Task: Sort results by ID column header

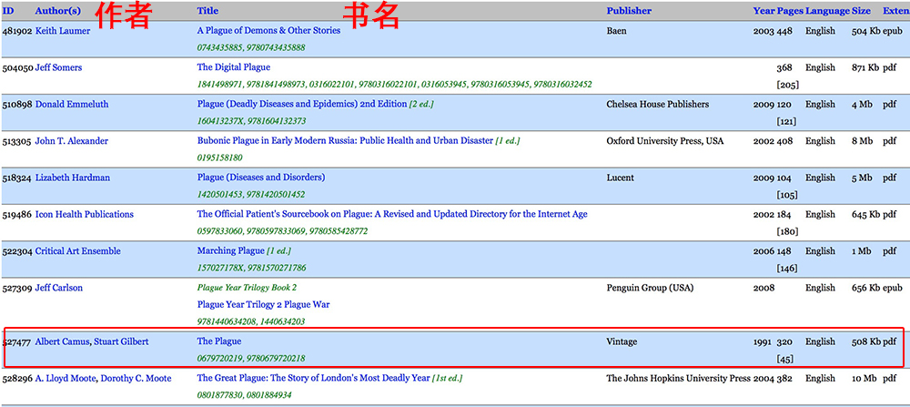Action: (x=8, y=10)
